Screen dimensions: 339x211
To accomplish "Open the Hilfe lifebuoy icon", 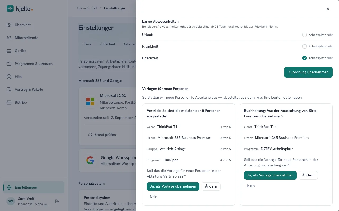I will click(9, 77).
